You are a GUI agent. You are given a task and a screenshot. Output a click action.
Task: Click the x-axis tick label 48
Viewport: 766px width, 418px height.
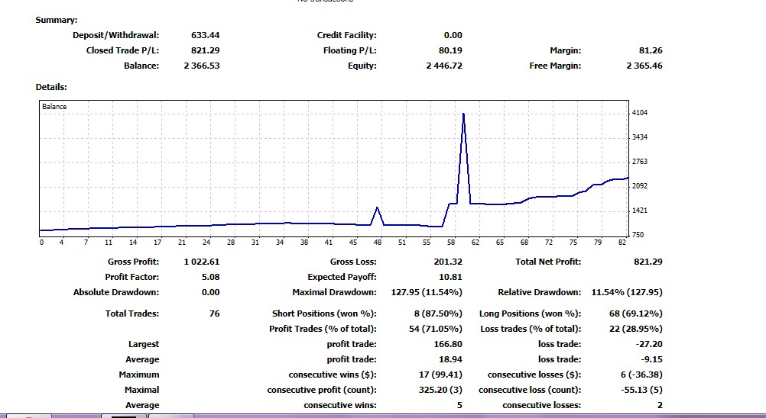377,242
